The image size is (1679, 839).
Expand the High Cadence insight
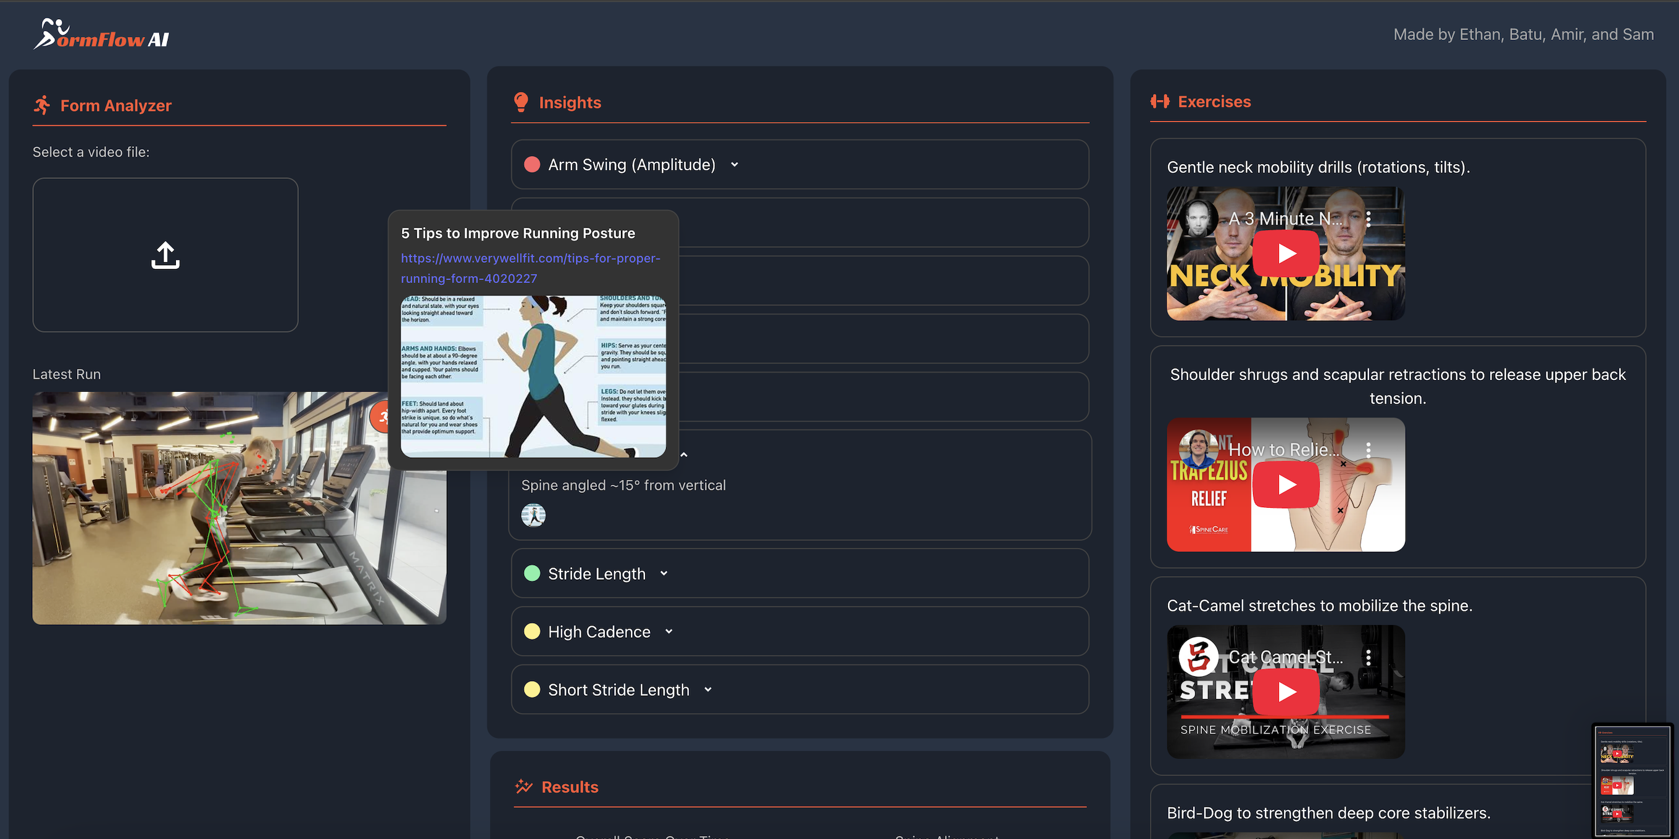[669, 631]
